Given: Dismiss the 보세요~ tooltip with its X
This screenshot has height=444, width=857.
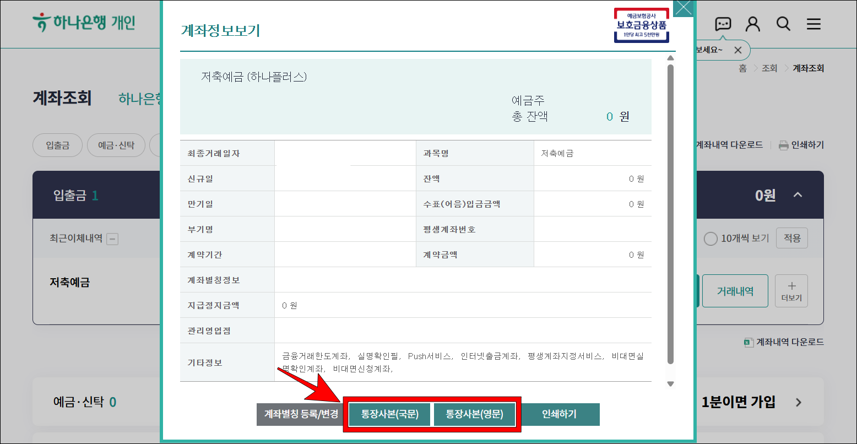Looking at the screenshot, I should (739, 50).
